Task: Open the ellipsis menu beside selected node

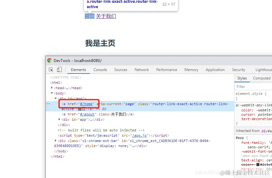Action: (48, 104)
